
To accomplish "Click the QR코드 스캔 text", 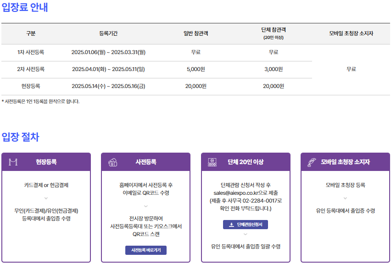I will tap(146, 234).
